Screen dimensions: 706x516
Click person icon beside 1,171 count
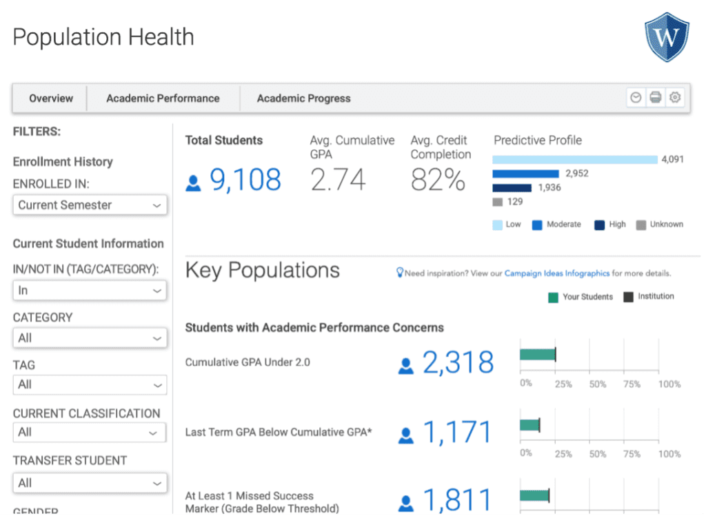405,435
